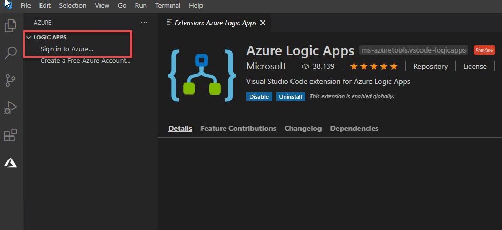Open Azure panel more actions ellipsis
Image resolution: width=502 pixels, height=230 pixels.
pos(144,23)
